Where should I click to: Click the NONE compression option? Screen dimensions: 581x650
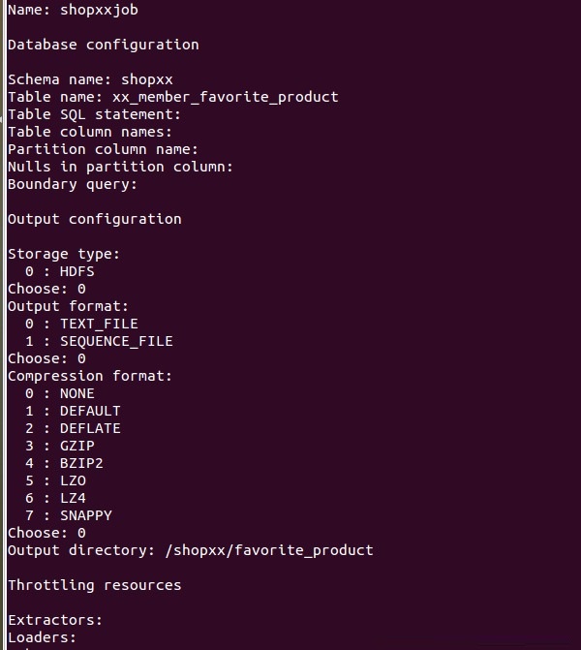tap(60, 394)
